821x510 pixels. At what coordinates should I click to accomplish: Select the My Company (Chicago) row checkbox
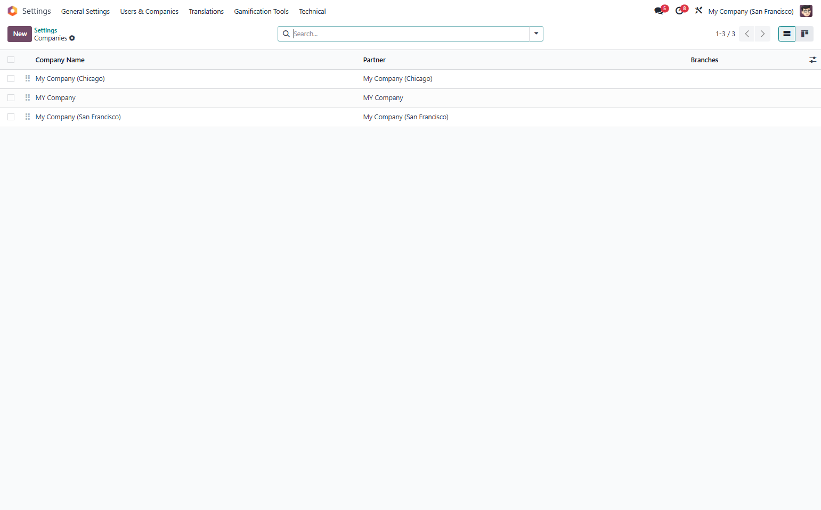(11, 79)
